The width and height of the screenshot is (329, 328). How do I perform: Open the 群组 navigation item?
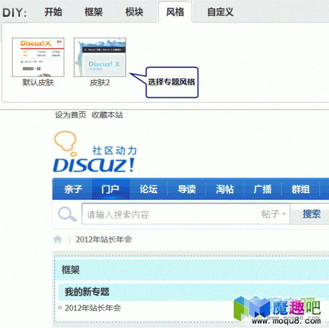point(300,189)
